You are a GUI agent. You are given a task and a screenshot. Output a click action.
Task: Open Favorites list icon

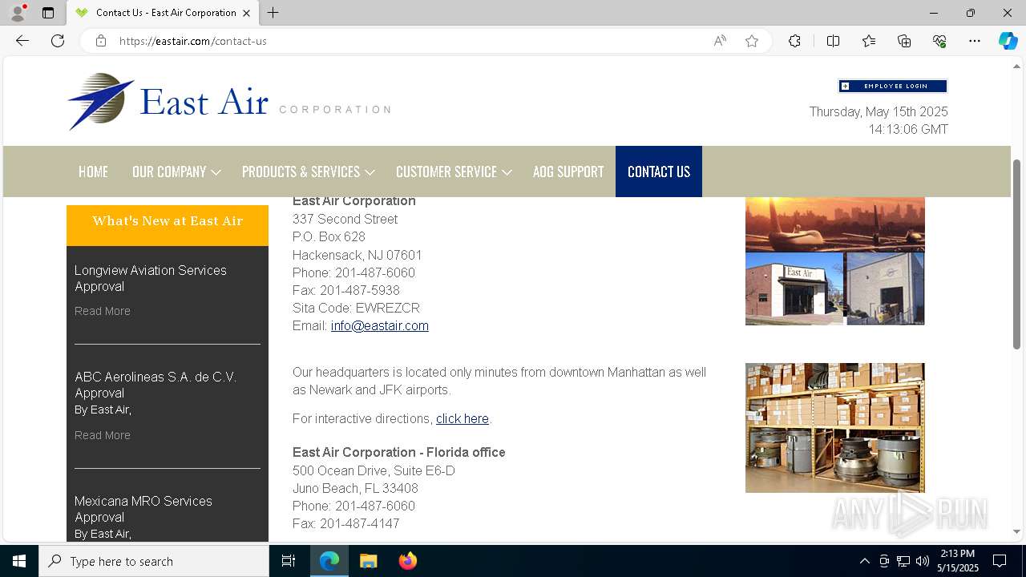869,41
